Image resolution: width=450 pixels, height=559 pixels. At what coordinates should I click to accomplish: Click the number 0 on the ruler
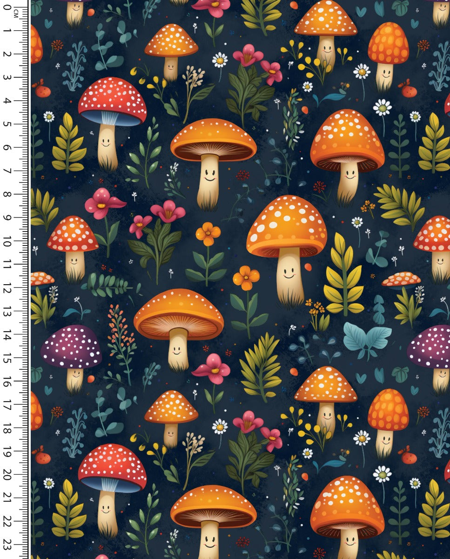pos(7,7)
